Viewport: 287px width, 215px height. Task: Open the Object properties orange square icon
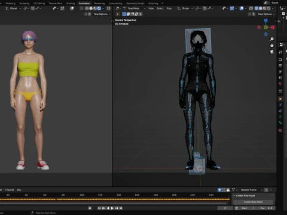tap(280, 99)
